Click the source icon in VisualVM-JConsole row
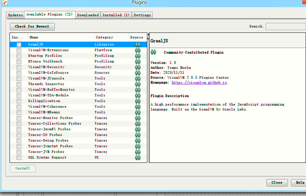 [x=138, y=78]
